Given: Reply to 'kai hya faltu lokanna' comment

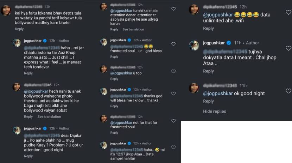Looking at the screenshot, I should (x=19, y=29).
